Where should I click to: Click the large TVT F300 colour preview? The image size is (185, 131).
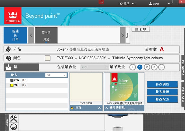tap(86, 87)
